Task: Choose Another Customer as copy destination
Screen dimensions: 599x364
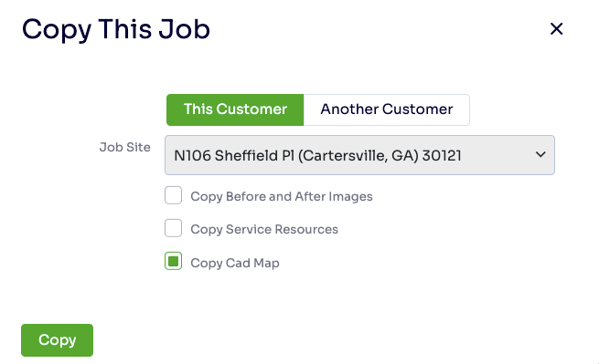Action: click(387, 109)
